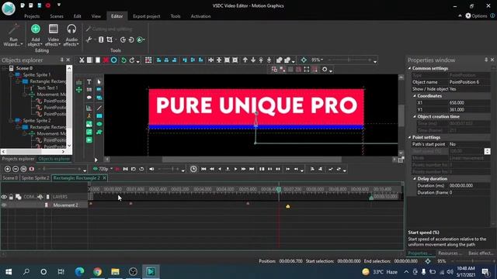Viewport: 497px width, 279px height.
Task: Open the Video effects menu
Action: (x=53, y=36)
